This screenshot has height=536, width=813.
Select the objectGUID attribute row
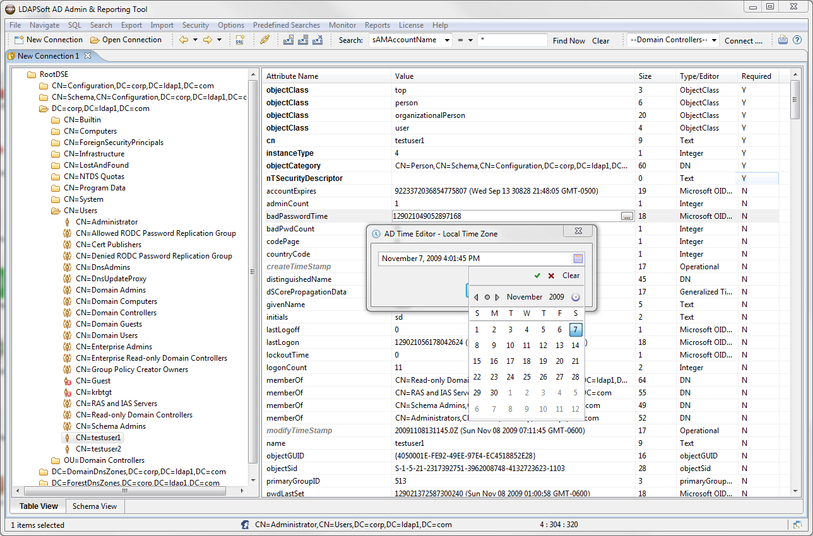click(x=526, y=456)
